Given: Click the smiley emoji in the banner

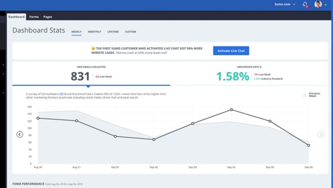Looking at the screenshot, I should pyautogui.click(x=93, y=48).
